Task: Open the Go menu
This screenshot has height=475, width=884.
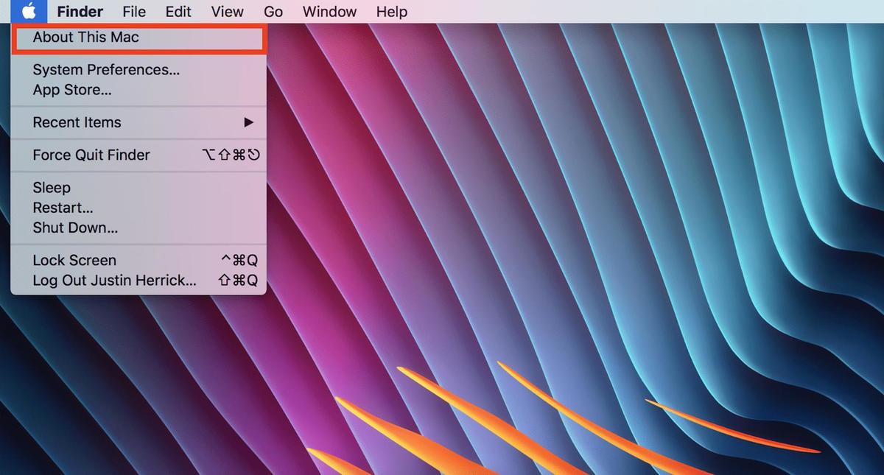Action: coord(273,12)
